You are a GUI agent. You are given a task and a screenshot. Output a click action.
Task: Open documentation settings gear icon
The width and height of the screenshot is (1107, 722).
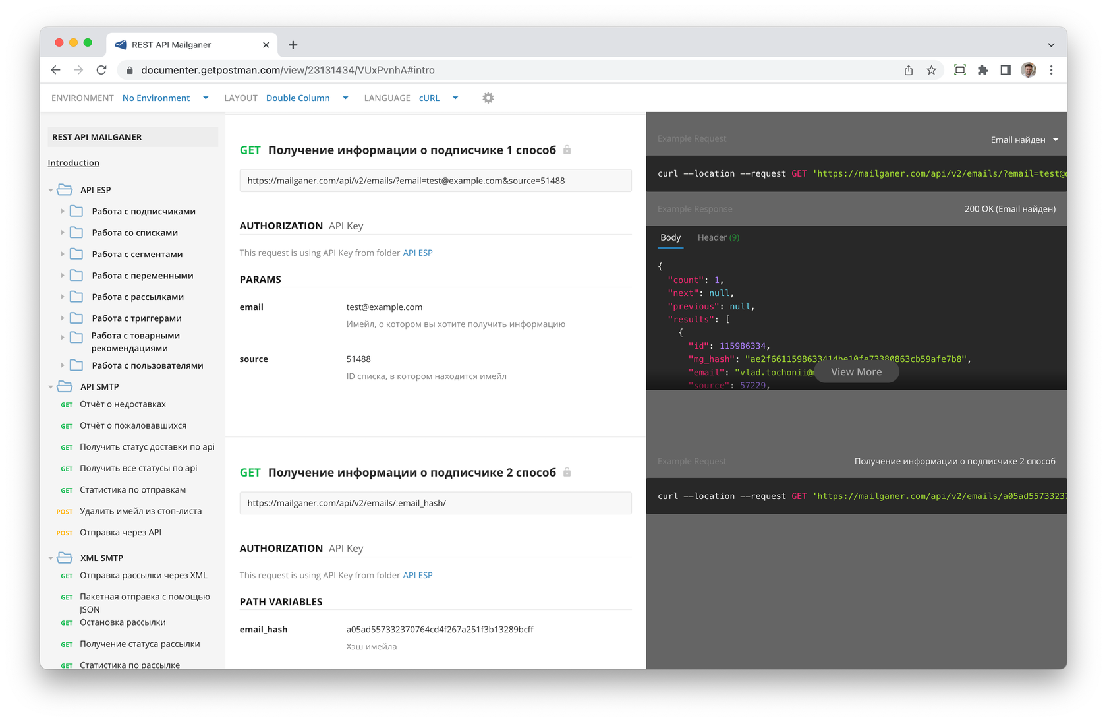coord(488,98)
